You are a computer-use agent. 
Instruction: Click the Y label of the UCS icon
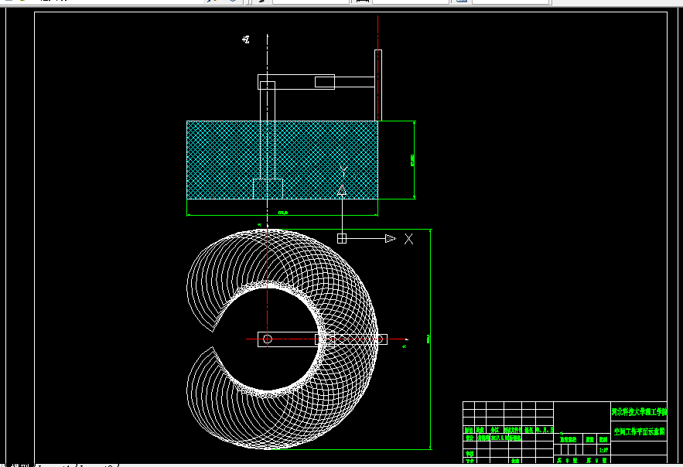point(343,172)
